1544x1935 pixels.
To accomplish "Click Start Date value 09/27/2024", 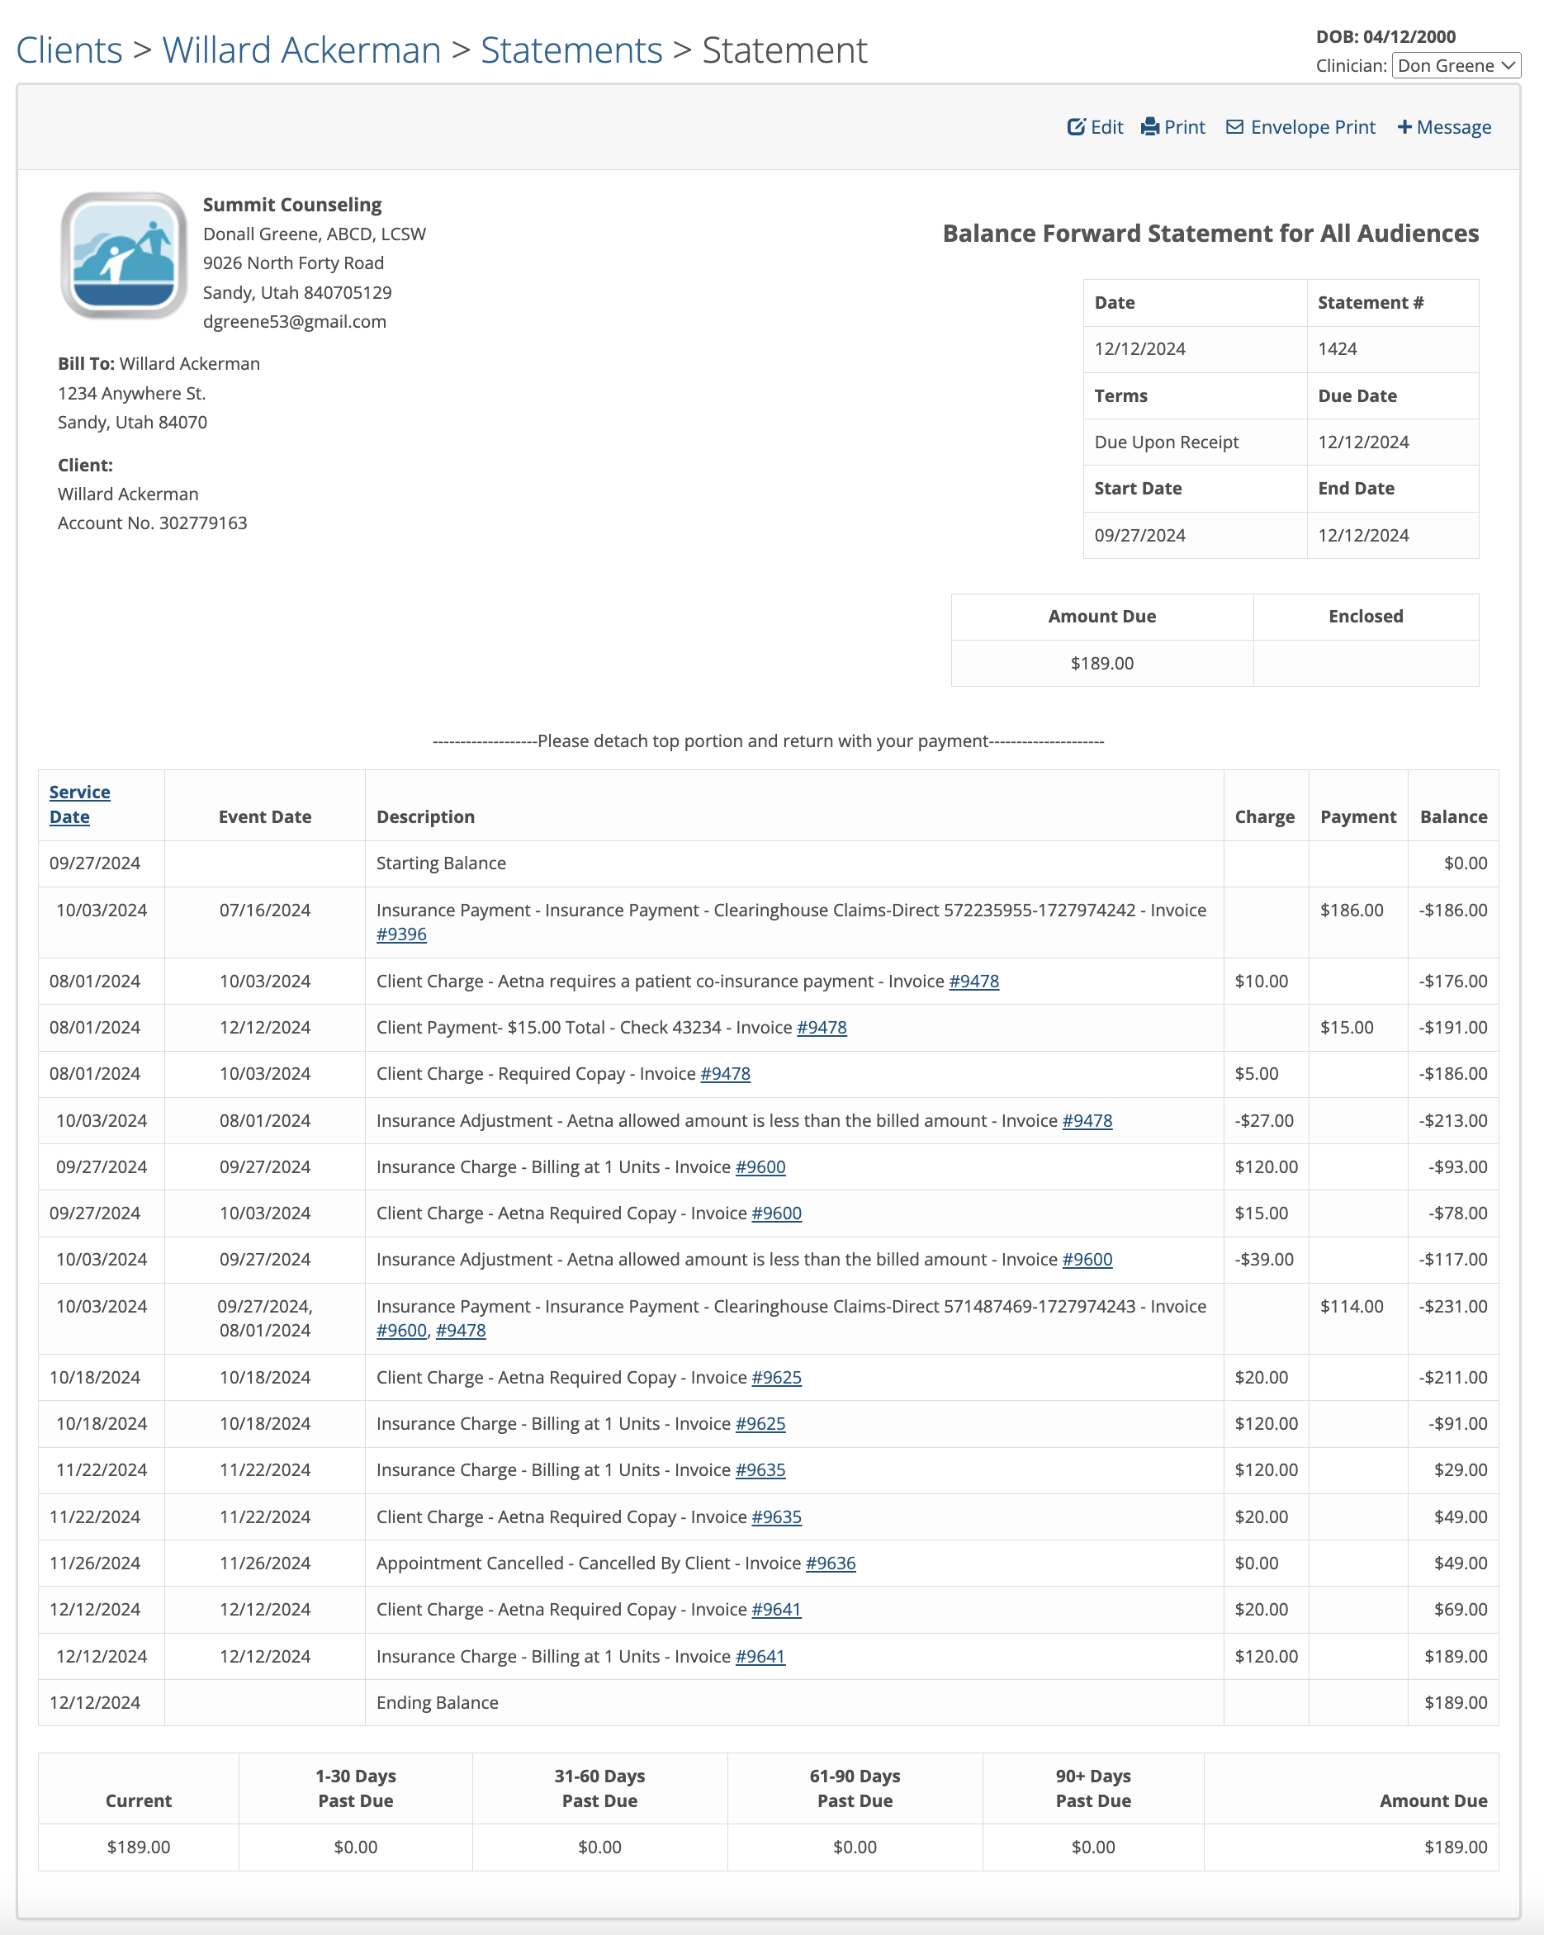I will coord(1139,535).
